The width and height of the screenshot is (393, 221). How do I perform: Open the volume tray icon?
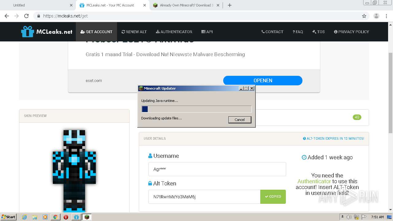(x=349, y=217)
